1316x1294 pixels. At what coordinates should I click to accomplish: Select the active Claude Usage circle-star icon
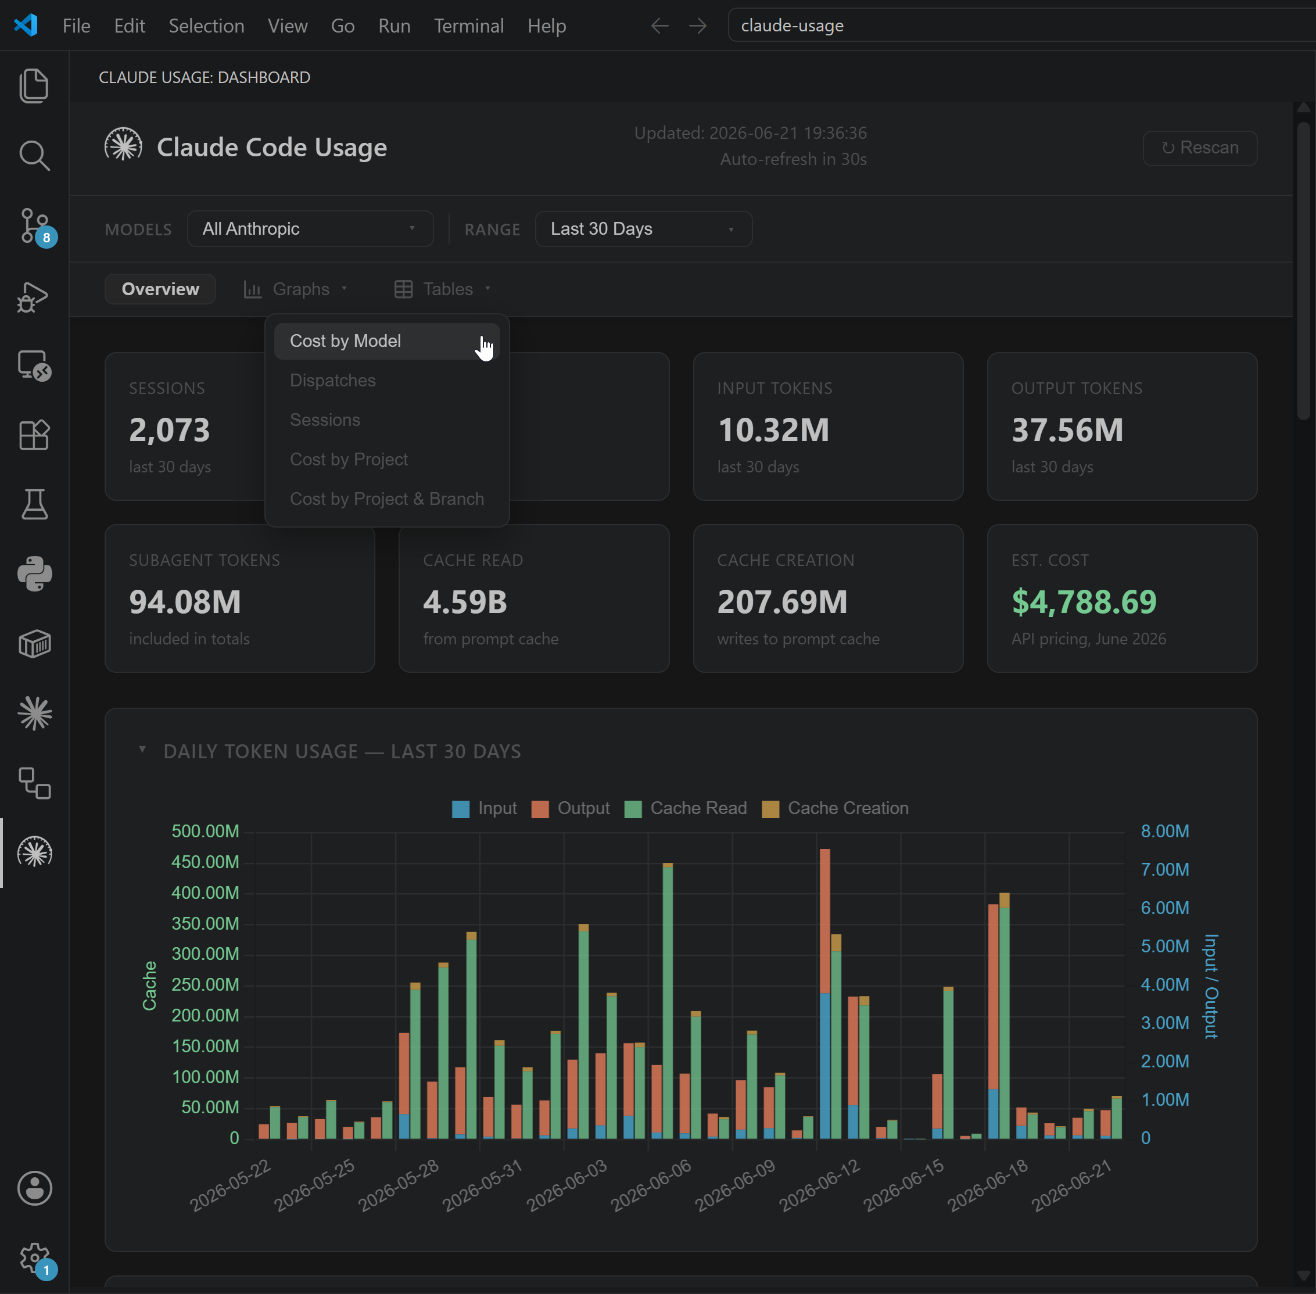pyautogui.click(x=34, y=852)
